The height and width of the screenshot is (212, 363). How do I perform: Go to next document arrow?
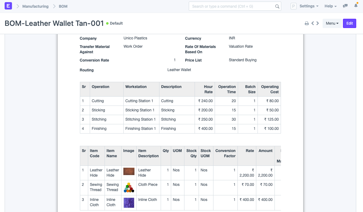click(318, 23)
